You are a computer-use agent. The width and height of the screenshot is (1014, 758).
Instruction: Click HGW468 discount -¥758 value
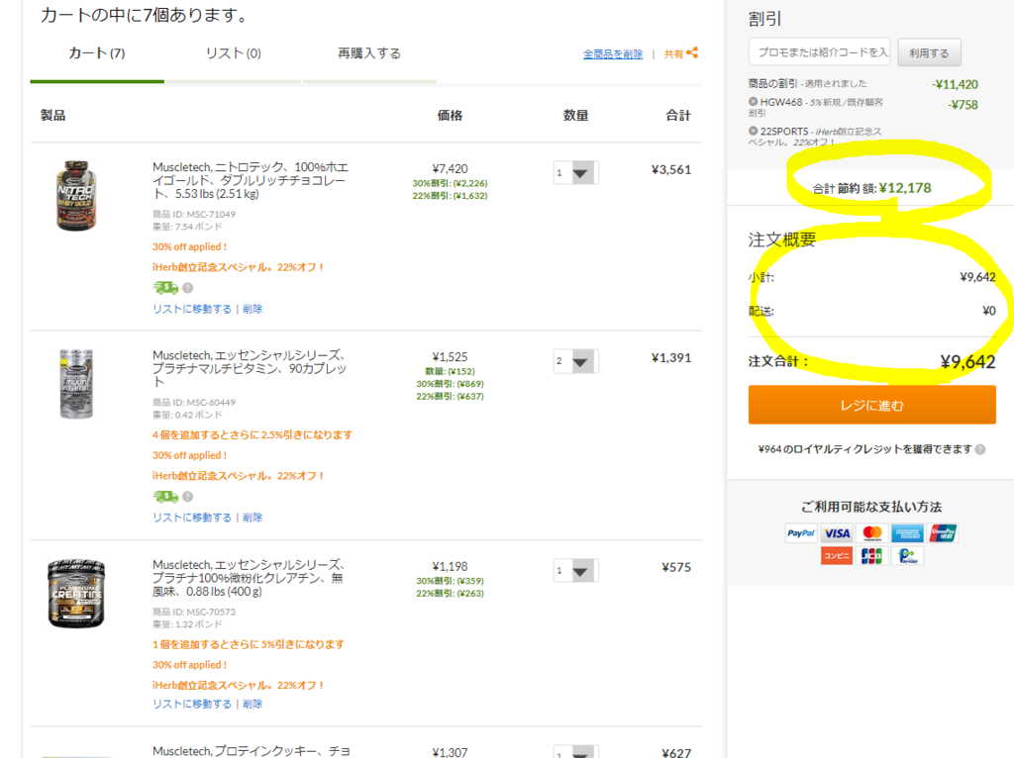click(x=963, y=105)
